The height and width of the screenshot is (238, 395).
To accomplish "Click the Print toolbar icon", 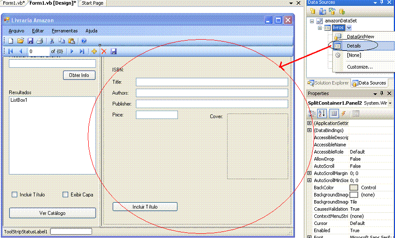I will coord(40,41).
